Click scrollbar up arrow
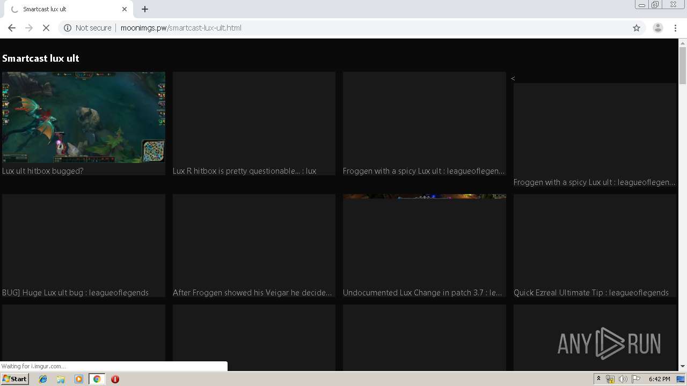 683,42
